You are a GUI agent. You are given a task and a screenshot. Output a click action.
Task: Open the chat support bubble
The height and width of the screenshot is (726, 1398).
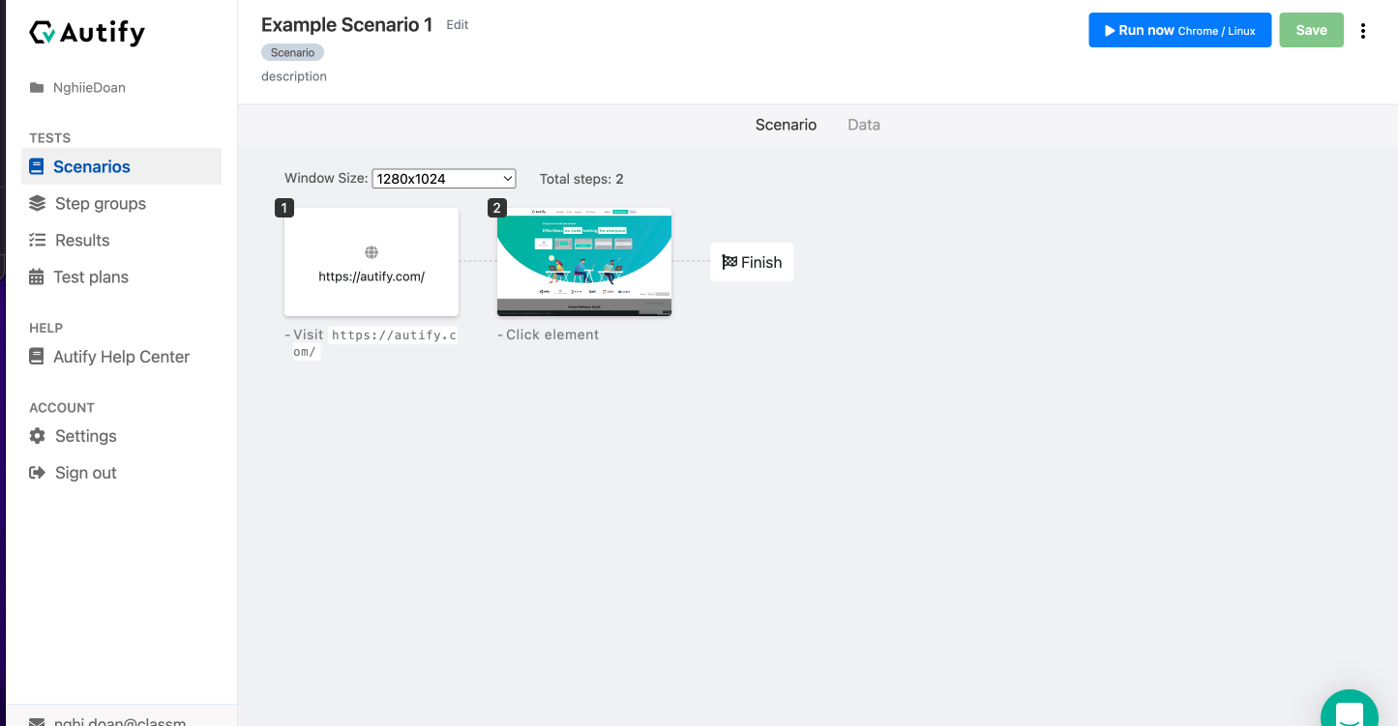[x=1349, y=712]
